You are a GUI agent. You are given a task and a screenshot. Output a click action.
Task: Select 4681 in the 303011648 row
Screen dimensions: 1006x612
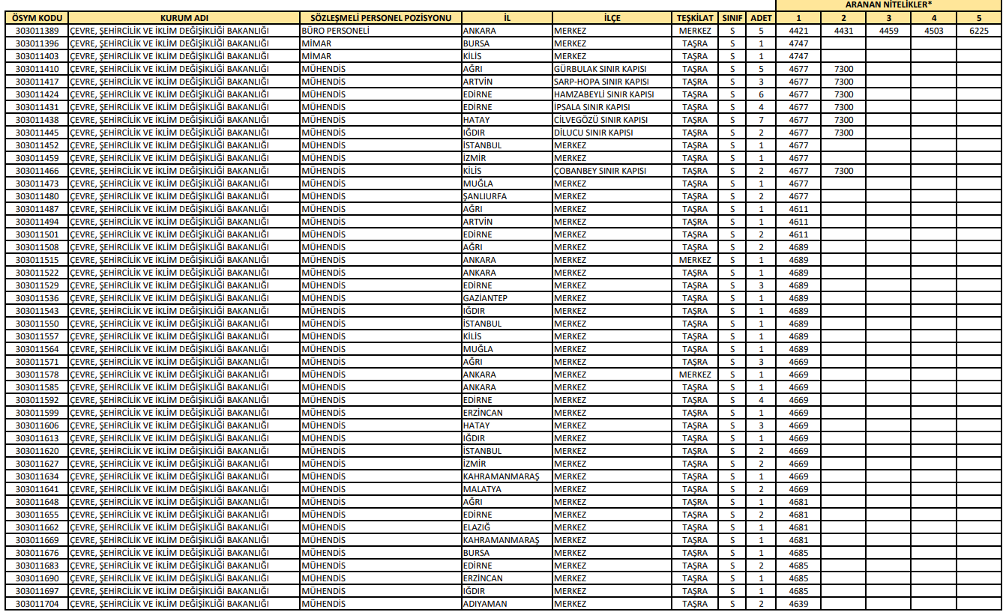point(798,502)
